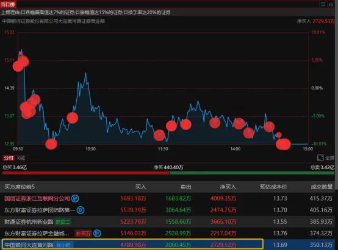Click red trade marker near 14:00 on chart

(239, 123)
